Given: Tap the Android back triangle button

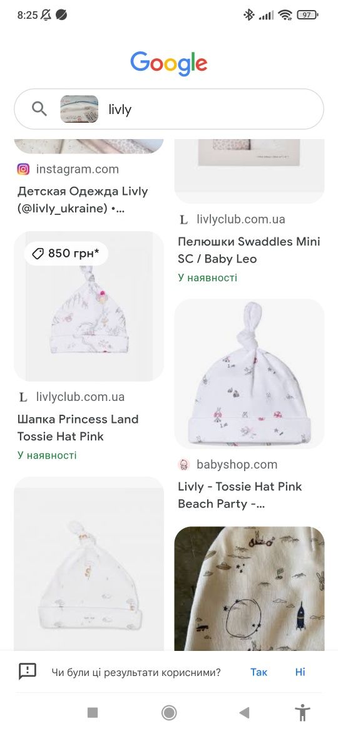Looking at the screenshot, I should tap(243, 712).
